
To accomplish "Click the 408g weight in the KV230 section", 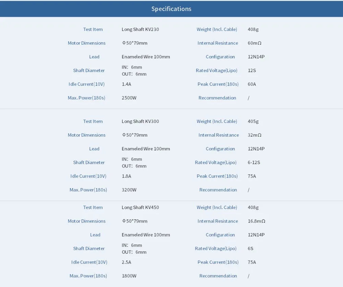I will [x=253, y=30].
